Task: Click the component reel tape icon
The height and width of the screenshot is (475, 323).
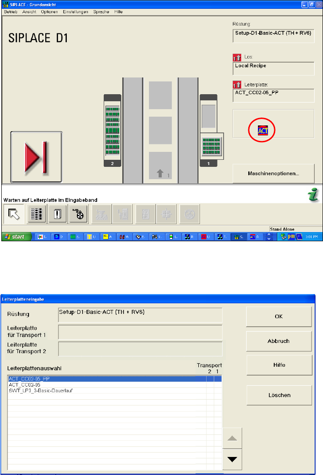Action: point(78,214)
